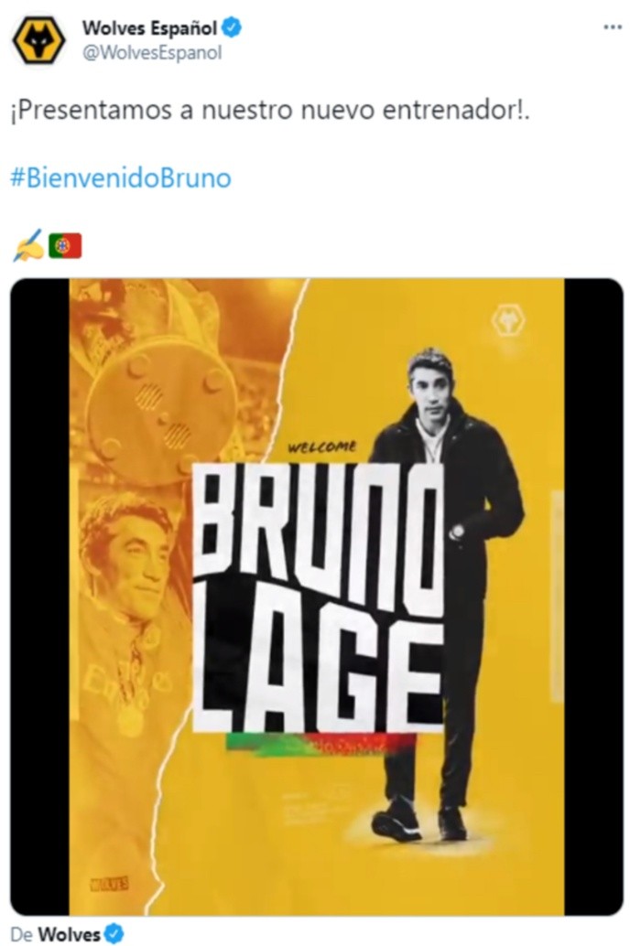
Task: Click the writing hand emoji
Action: pos(27,245)
